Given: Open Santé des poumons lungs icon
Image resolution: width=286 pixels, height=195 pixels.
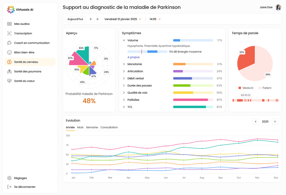Looking at the screenshot, I should (x=9, y=71).
